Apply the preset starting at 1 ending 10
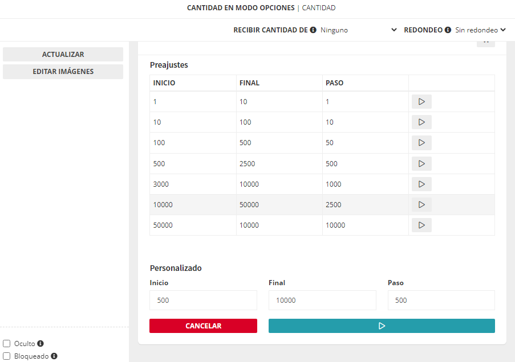 (421, 102)
